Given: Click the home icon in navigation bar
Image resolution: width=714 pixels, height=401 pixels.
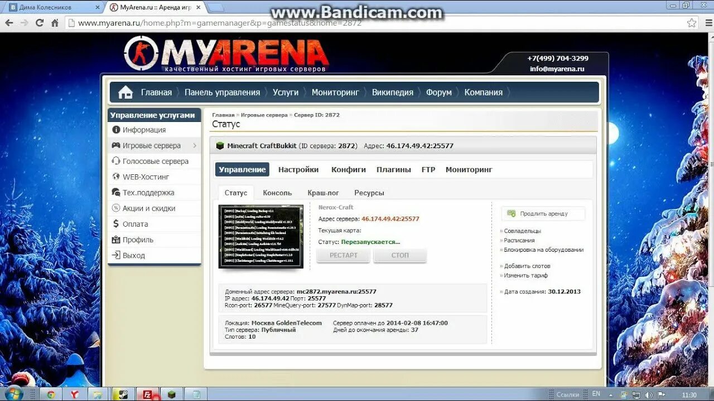Looking at the screenshot, I should pos(126,92).
